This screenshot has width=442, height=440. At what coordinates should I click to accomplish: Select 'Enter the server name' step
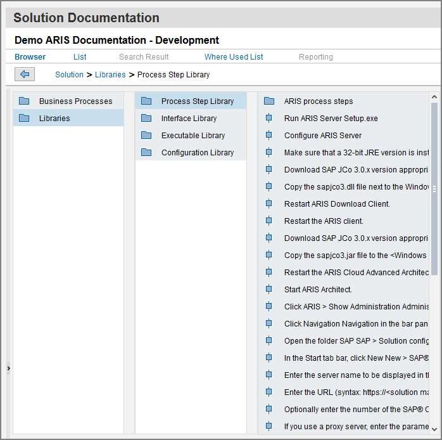344,375
